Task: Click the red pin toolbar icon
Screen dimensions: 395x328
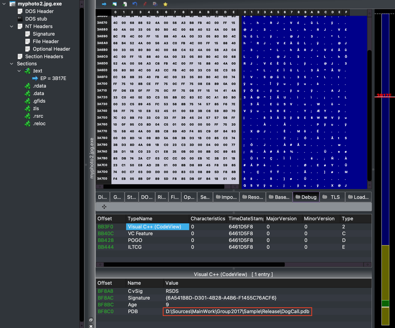Action: (x=145, y=4)
